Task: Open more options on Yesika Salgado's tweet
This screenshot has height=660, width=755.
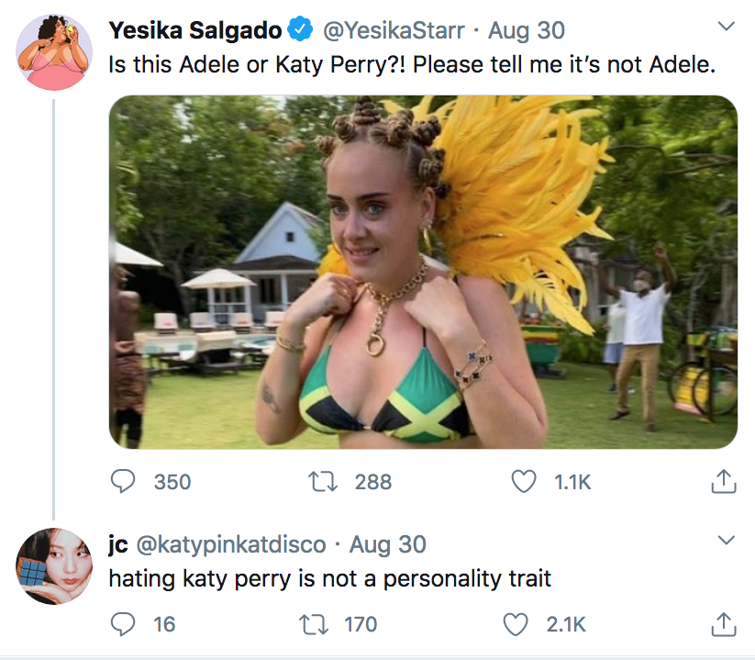Action: (726, 27)
